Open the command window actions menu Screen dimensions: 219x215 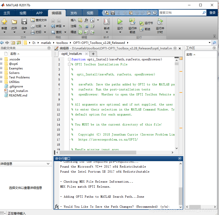180,159
